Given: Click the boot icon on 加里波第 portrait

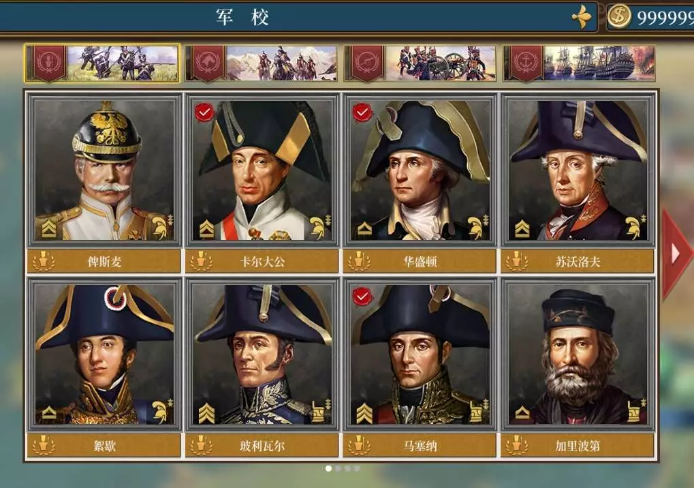Looking at the screenshot, I should [x=635, y=410].
